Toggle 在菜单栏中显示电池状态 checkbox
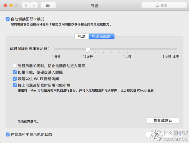The image size is (189, 143). point(8,134)
